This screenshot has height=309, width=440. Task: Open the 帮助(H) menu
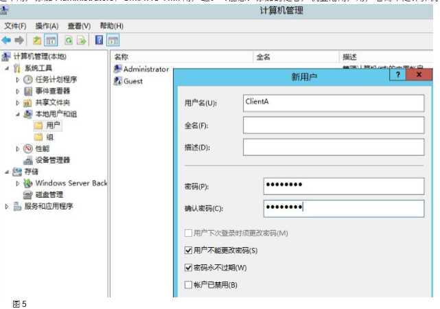[112, 26]
